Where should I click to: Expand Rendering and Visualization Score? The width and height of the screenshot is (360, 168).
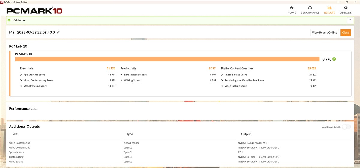pos(222,81)
